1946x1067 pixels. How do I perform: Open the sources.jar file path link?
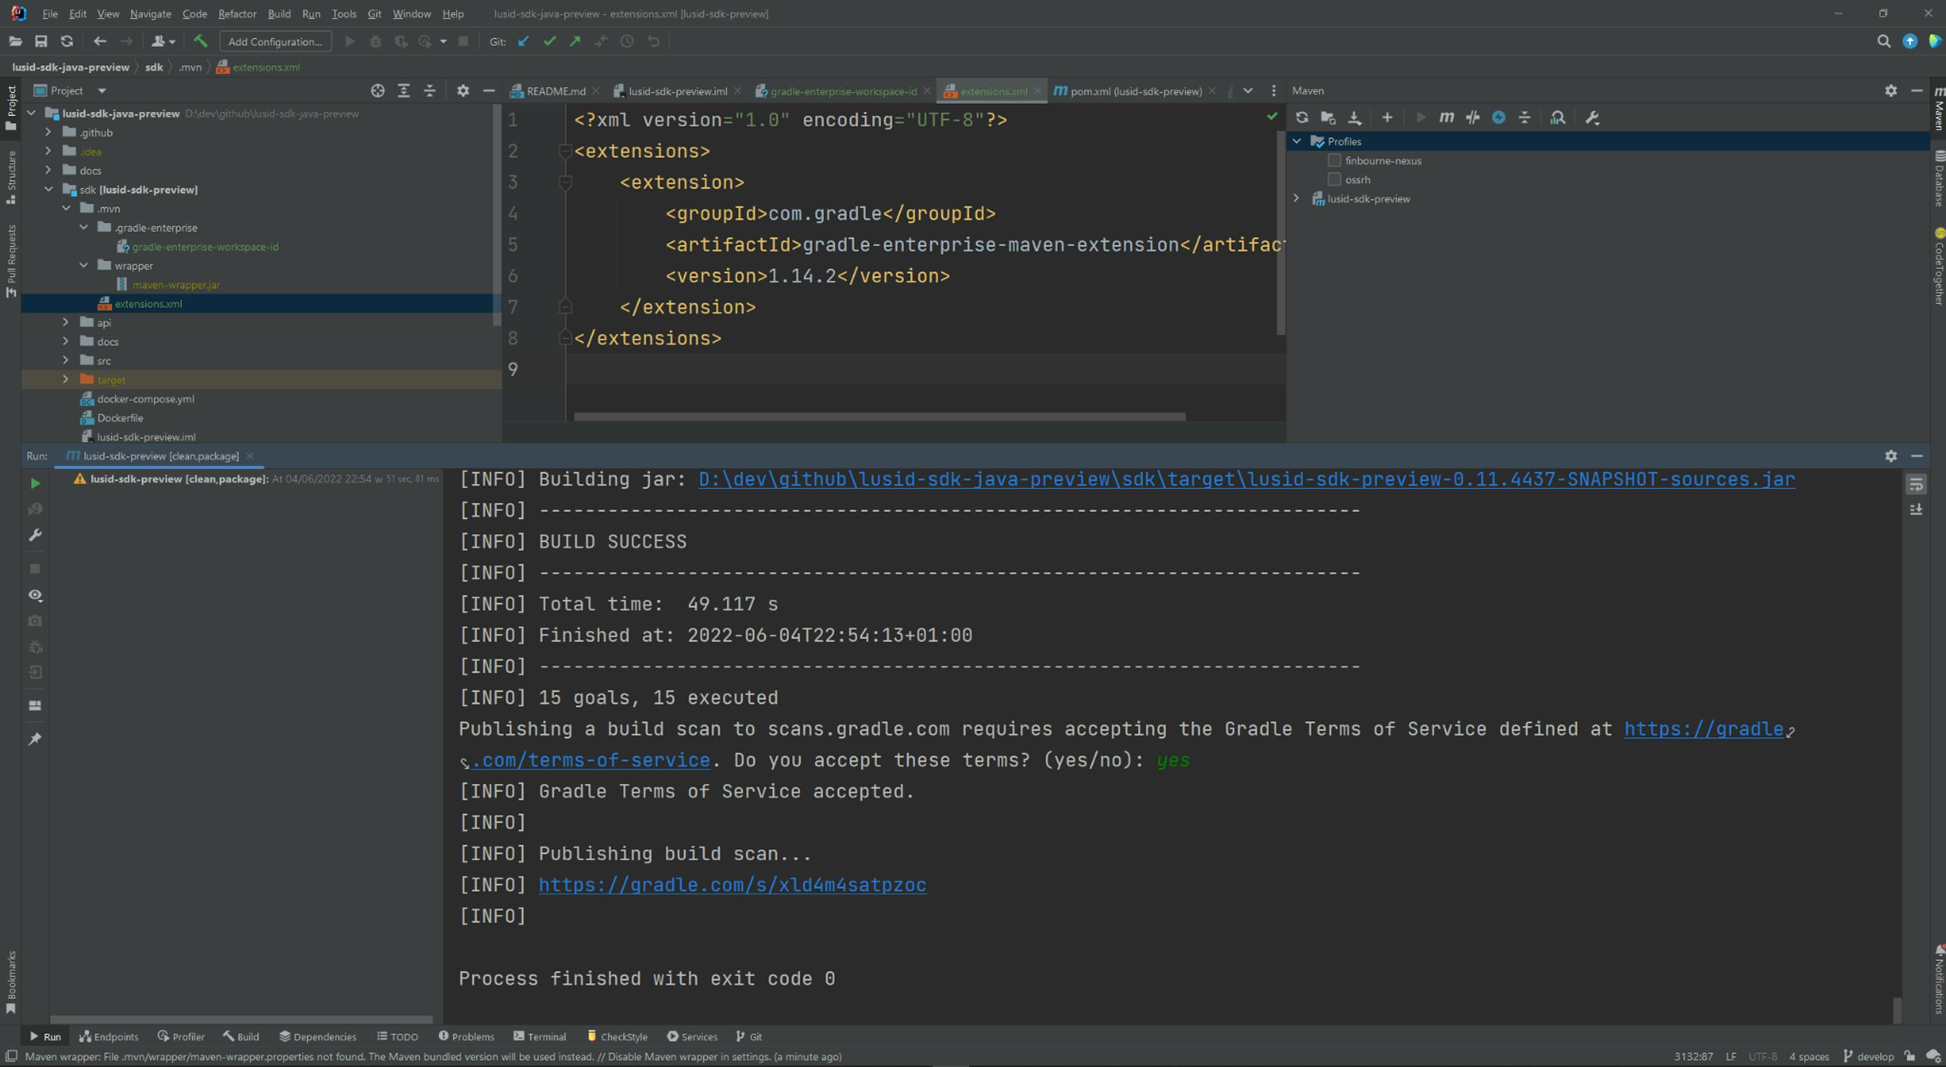(x=1247, y=479)
